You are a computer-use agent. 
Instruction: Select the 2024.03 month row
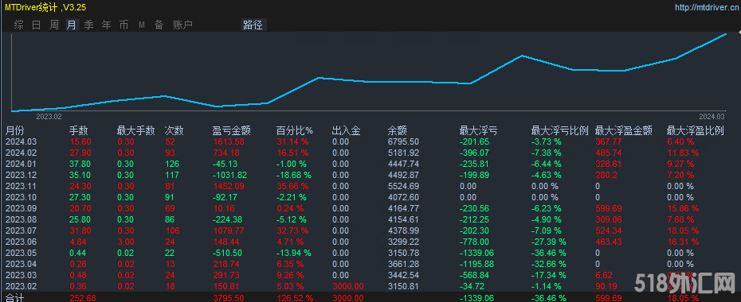click(x=370, y=141)
